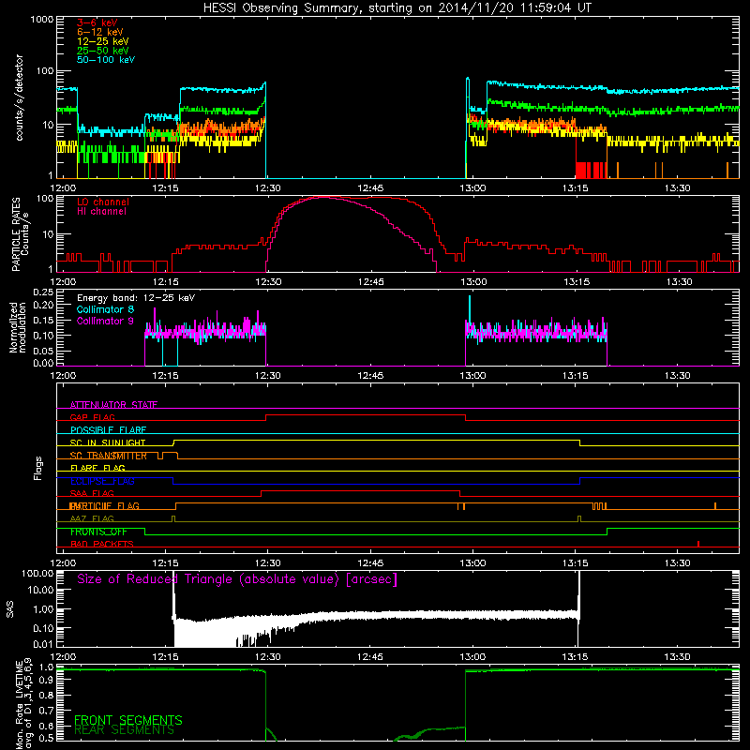
Task: Click the '12:30' label under the particle rates panel
Action: 268,281
